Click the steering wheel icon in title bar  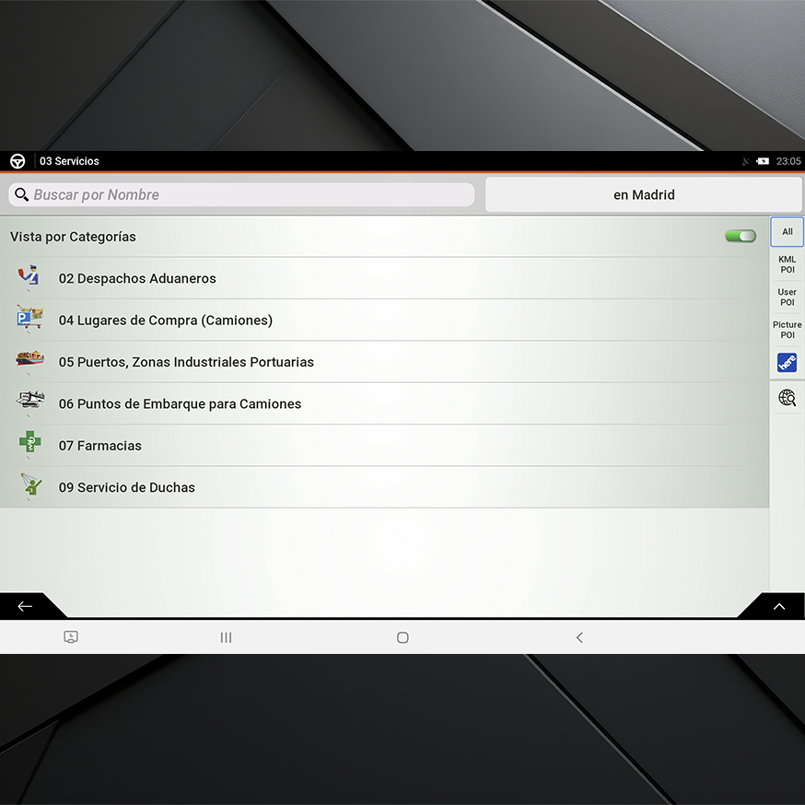17,161
